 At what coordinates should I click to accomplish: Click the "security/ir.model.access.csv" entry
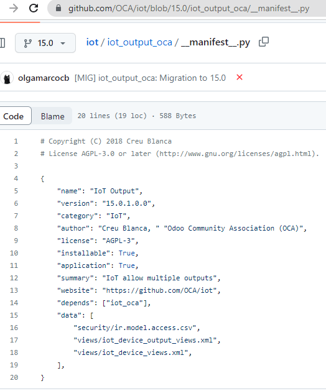[135, 328]
